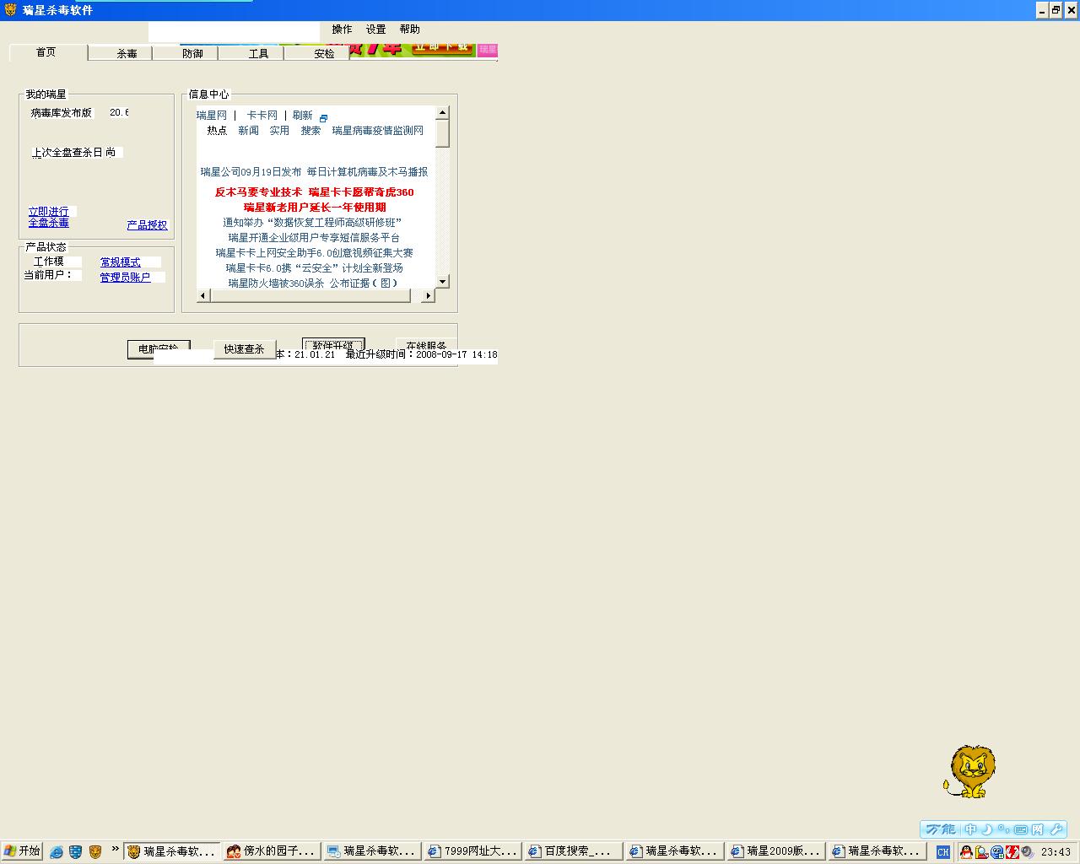Open the QQ penguin tray icon
The image size is (1080, 864).
pyautogui.click(x=967, y=852)
